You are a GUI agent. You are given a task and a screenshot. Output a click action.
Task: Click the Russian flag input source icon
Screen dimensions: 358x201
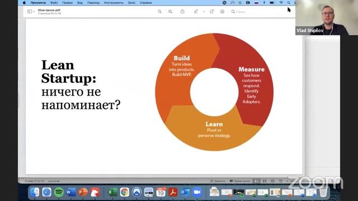256,3
